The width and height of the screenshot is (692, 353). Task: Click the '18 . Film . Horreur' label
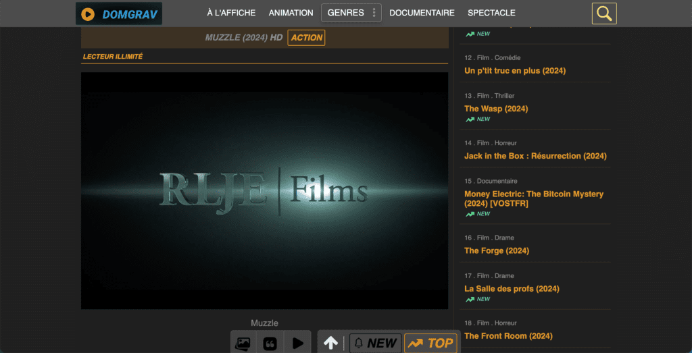click(x=491, y=323)
